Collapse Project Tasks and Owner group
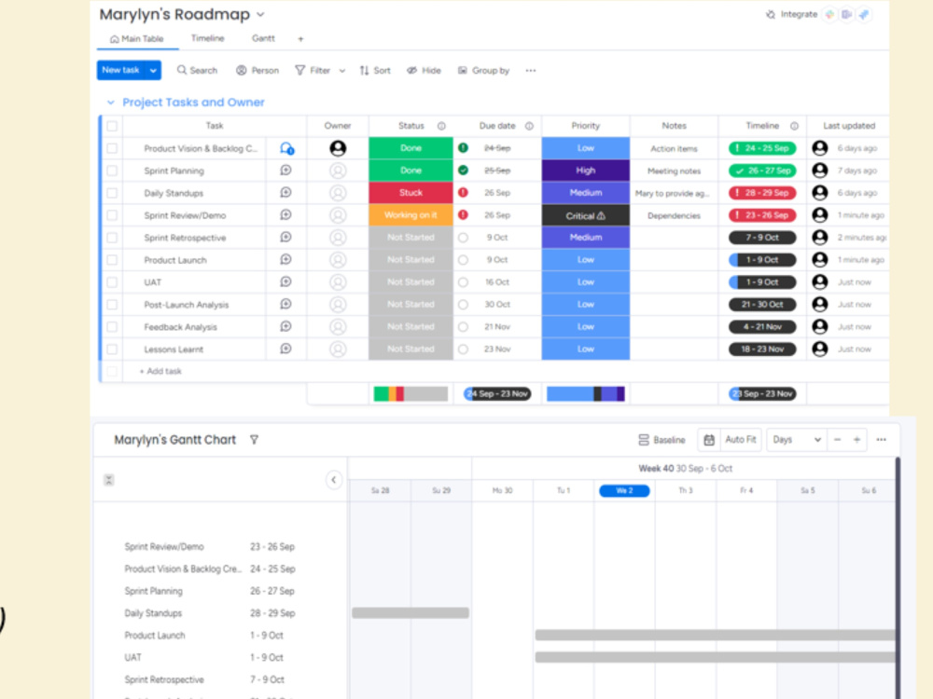Screen dimensions: 933x699 [x=111, y=103]
